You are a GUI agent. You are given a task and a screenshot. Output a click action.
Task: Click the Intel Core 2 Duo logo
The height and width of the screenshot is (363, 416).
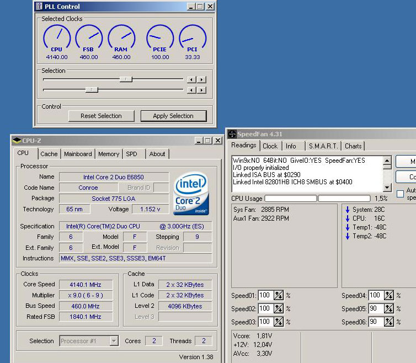click(190, 193)
